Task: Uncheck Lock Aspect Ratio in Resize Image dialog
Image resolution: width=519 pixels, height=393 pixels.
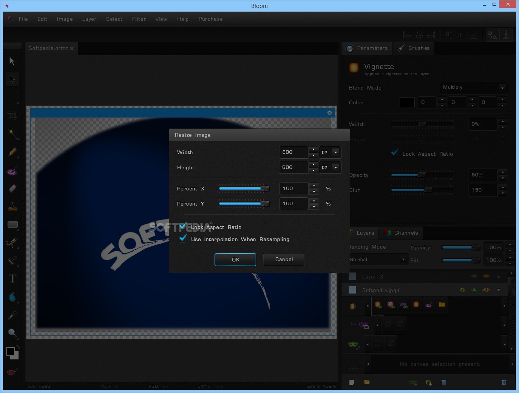Action: (x=183, y=226)
